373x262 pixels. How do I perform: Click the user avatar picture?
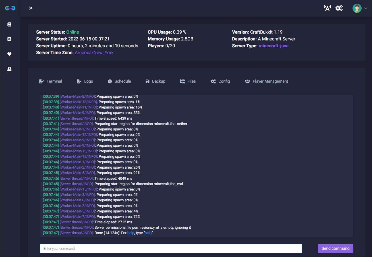click(x=357, y=8)
